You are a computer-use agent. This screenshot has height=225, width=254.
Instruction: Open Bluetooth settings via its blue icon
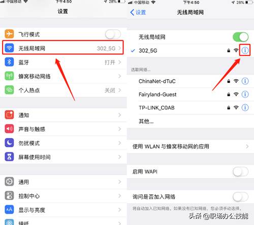click(x=9, y=62)
